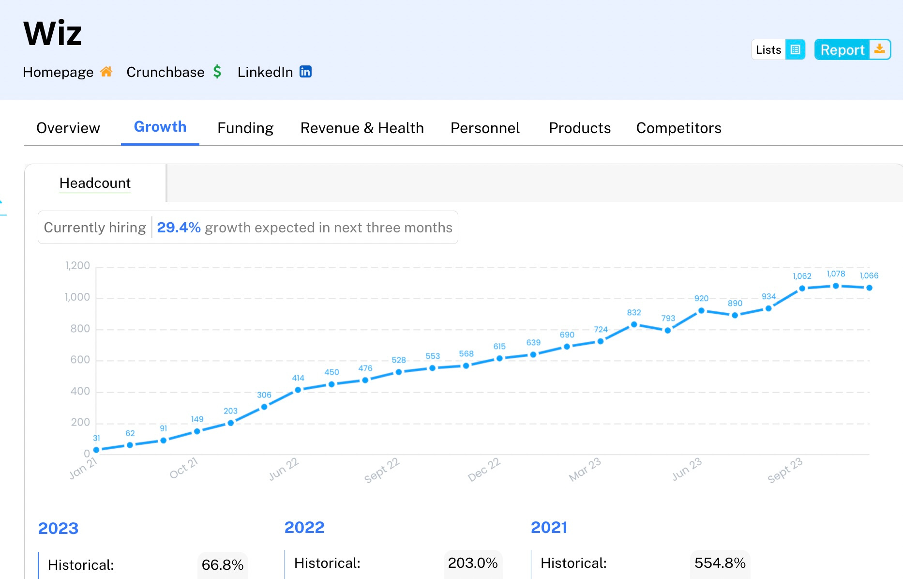Select the Headcount sub-tab
903x579 pixels.
click(x=95, y=183)
